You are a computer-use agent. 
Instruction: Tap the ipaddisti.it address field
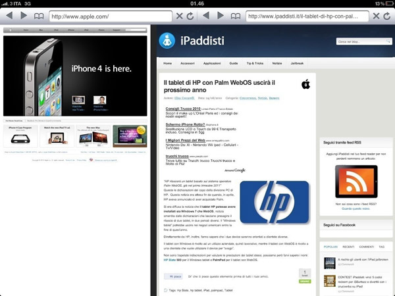(307, 16)
